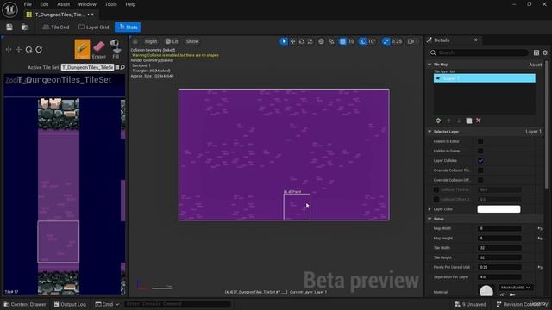Open the Cmd console type dropdown
This screenshot has width=552, height=310.
(x=107, y=304)
